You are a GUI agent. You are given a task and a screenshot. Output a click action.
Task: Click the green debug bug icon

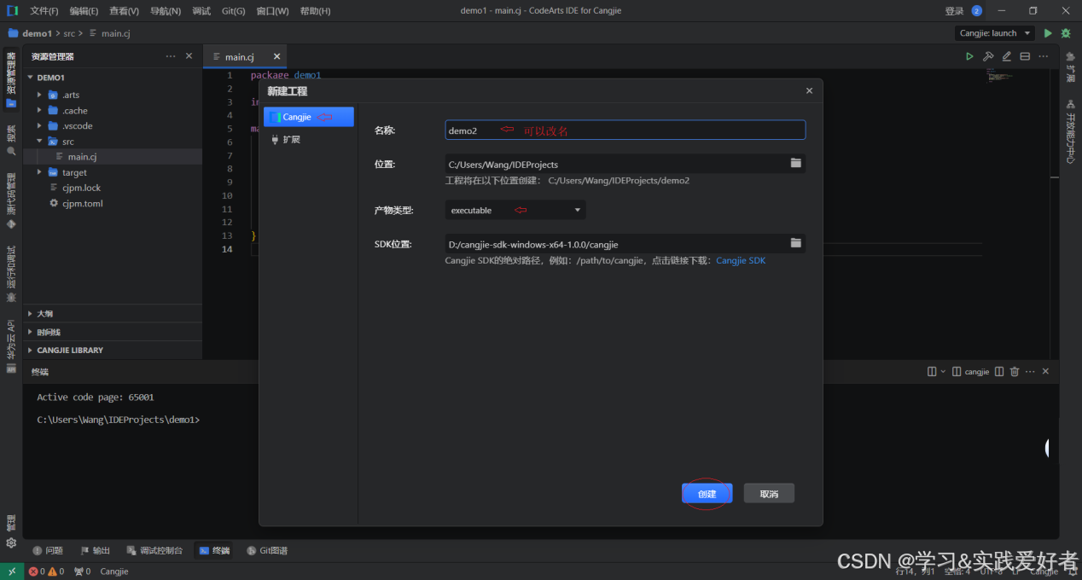(1066, 33)
